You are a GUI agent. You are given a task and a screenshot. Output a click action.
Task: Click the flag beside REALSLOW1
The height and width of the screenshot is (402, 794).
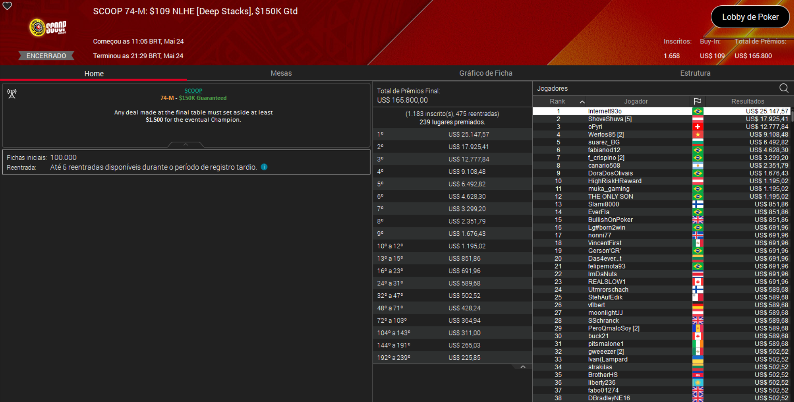click(x=698, y=282)
